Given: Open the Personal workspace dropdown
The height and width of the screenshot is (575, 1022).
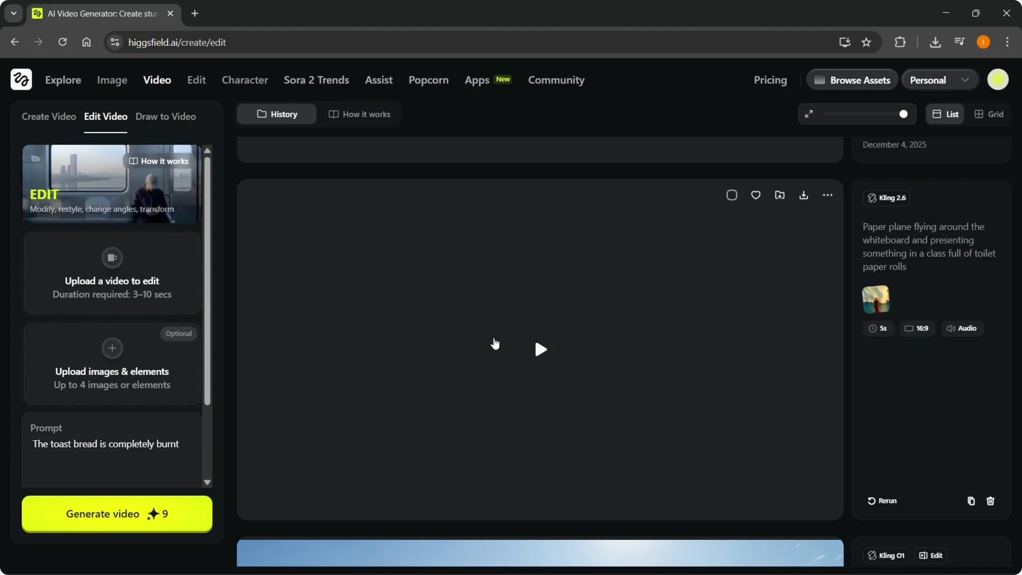Looking at the screenshot, I should 939,79.
